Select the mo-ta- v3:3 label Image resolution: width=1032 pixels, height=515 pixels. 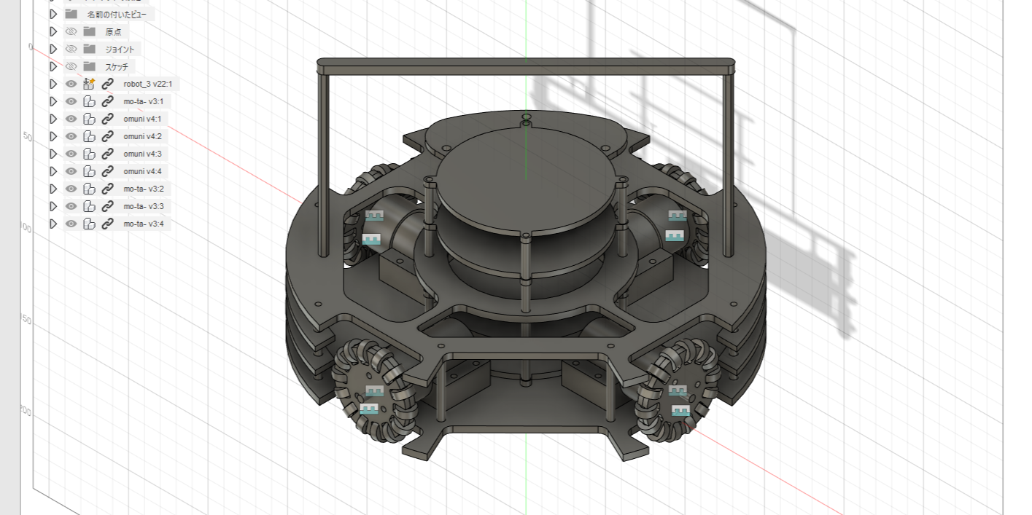click(144, 206)
